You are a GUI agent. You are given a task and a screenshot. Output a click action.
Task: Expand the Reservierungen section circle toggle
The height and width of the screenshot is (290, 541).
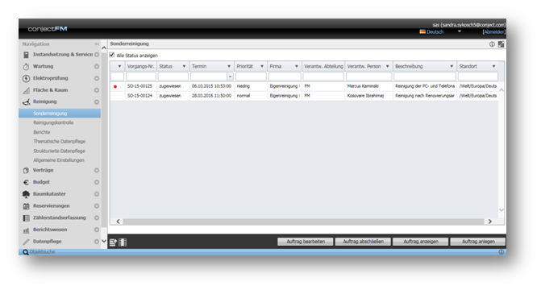(x=97, y=206)
